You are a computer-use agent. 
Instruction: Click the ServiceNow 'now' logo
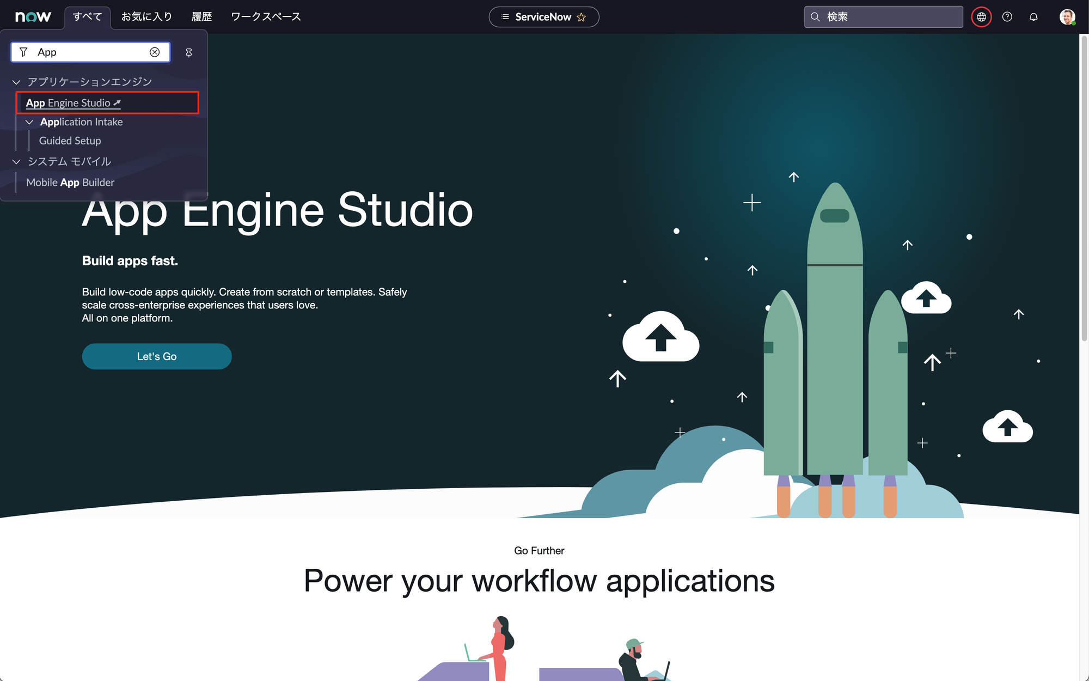(x=33, y=17)
